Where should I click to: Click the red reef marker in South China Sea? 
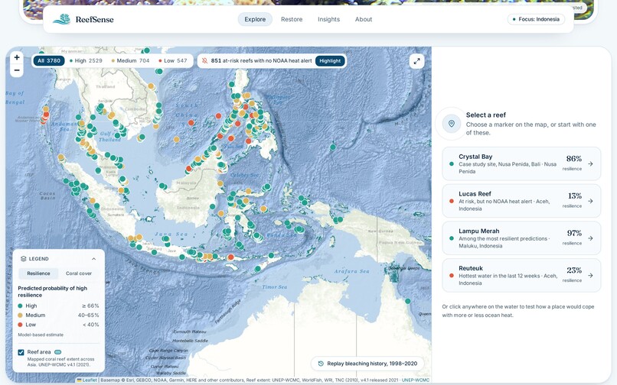(x=191, y=122)
